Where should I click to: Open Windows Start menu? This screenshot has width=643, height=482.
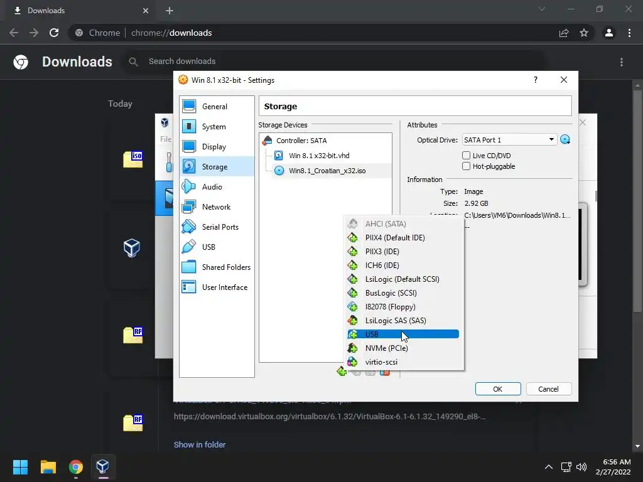[x=20, y=467]
